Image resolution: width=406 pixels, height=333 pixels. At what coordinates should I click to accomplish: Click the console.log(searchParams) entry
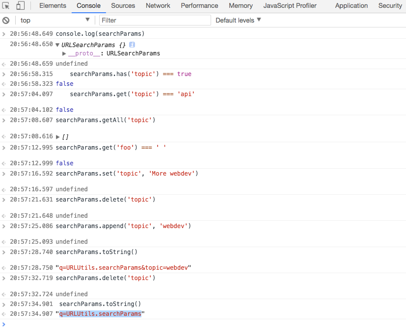coord(100,34)
